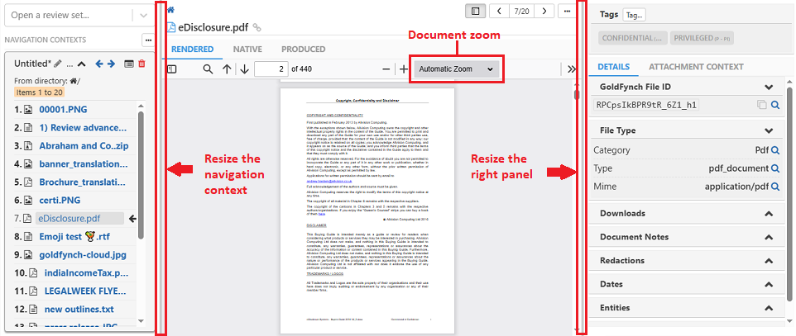Collapse the GoldFynch File ID section
The height and width of the screenshot is (336, 796).
pyautogui.click(x=769, y=87)
